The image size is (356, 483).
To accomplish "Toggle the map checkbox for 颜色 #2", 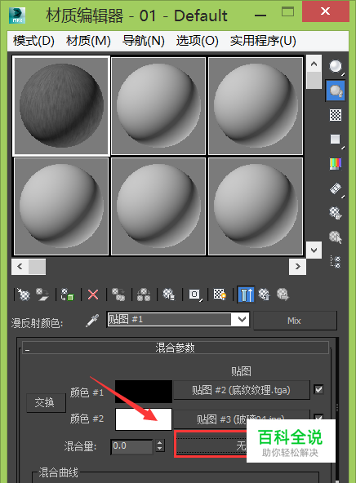I will [318, 417].
